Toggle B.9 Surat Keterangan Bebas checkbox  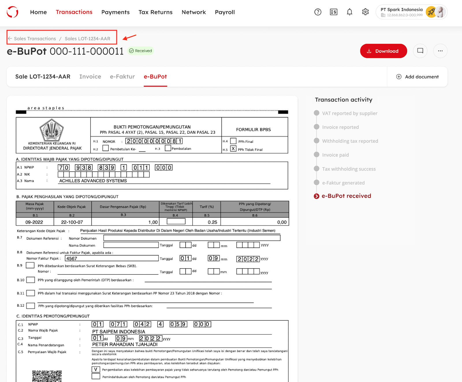pos(30,265)
